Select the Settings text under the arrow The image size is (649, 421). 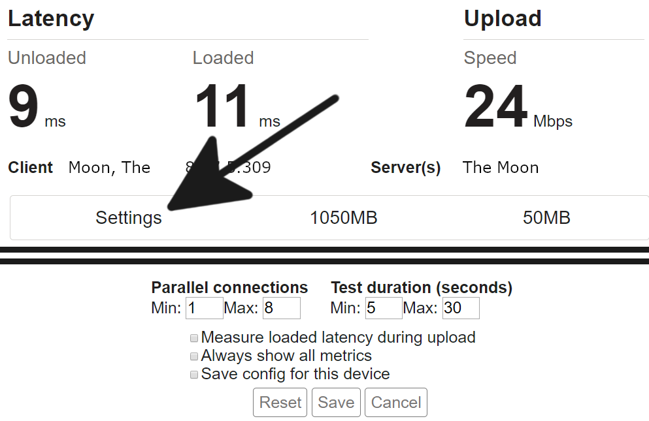[x=128, y=218]
